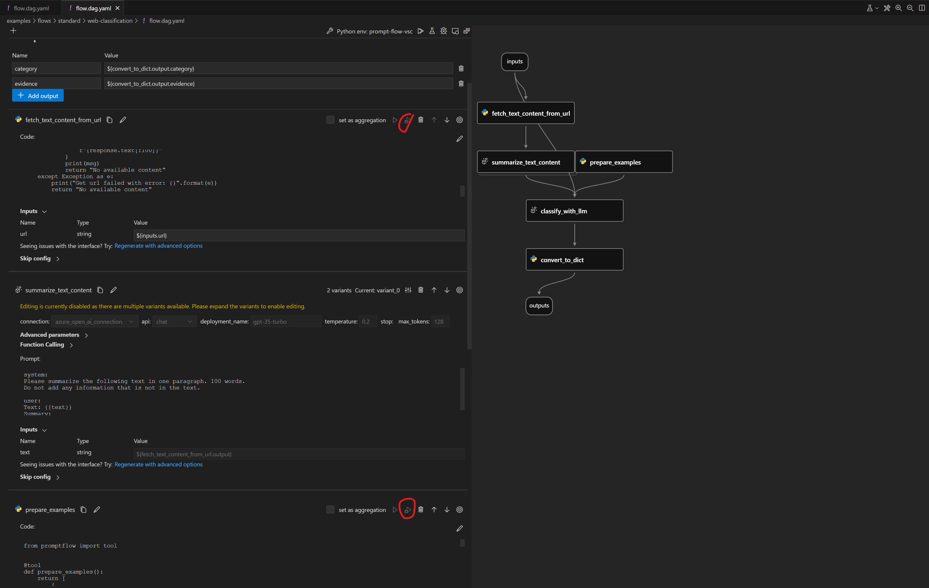This screenshot has width=929, height=588.
Task: Check set as aggregation for prepare_examples
Action: point(330,510)
